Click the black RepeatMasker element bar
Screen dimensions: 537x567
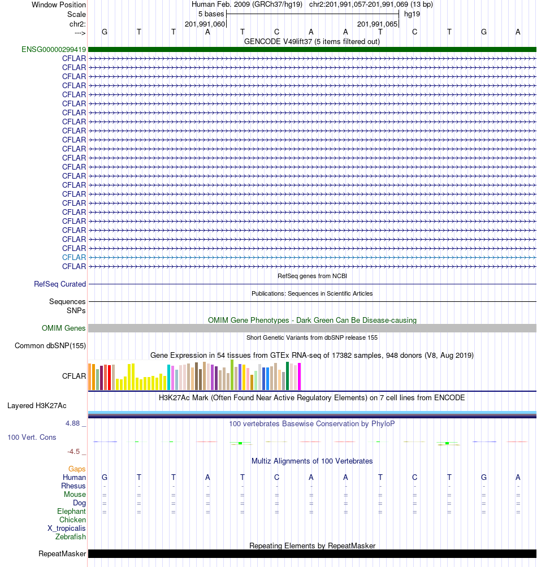(x=312, y=553)
